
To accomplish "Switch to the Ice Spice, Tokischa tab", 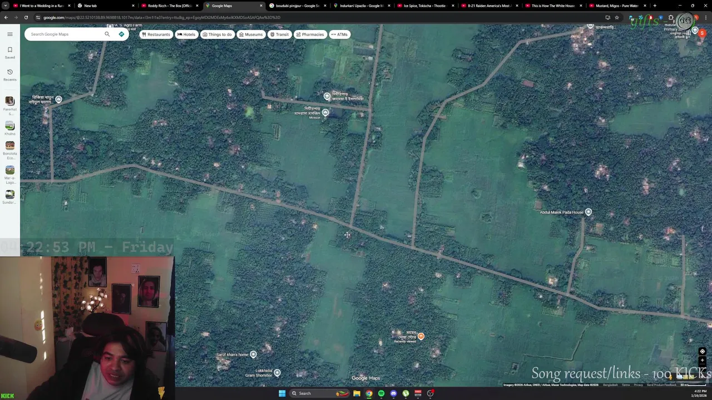I will (426, 6).
